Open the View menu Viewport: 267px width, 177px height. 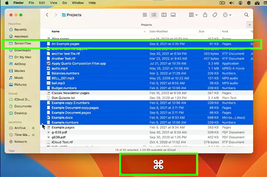click(x=54, y=3)
